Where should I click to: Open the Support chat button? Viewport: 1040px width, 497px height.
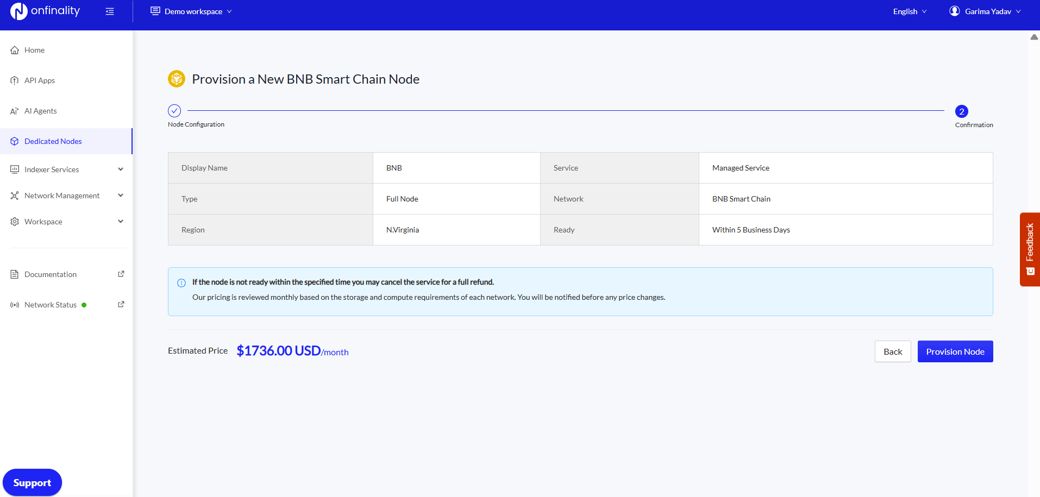(32, 482)
